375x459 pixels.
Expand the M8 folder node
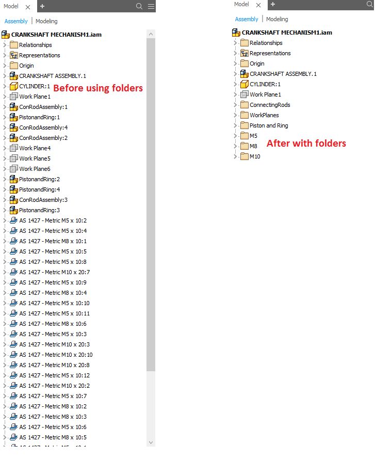(x=235, y=146)
